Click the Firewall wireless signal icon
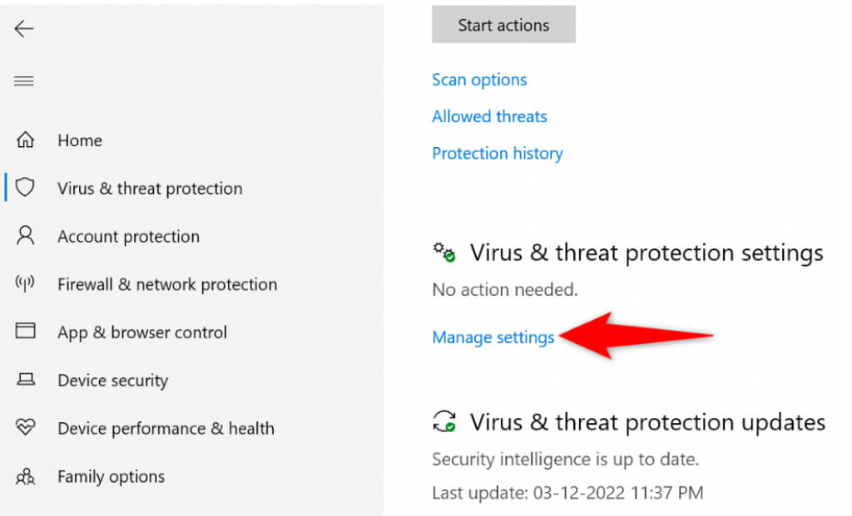The height and width of the screenshot is (516, 852). [26, 284]
